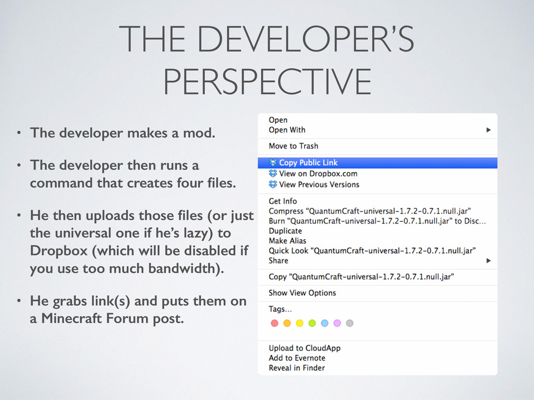Screen dimensions: 534x400
Task: Open the Tags… entry
Action: coord(378,309)
